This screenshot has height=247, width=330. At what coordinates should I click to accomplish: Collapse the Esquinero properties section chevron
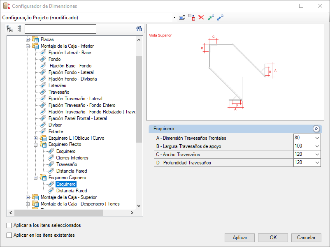(316, 129)
